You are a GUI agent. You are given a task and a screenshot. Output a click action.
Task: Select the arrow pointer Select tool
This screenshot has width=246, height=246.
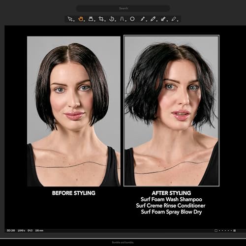click(71, 19)
